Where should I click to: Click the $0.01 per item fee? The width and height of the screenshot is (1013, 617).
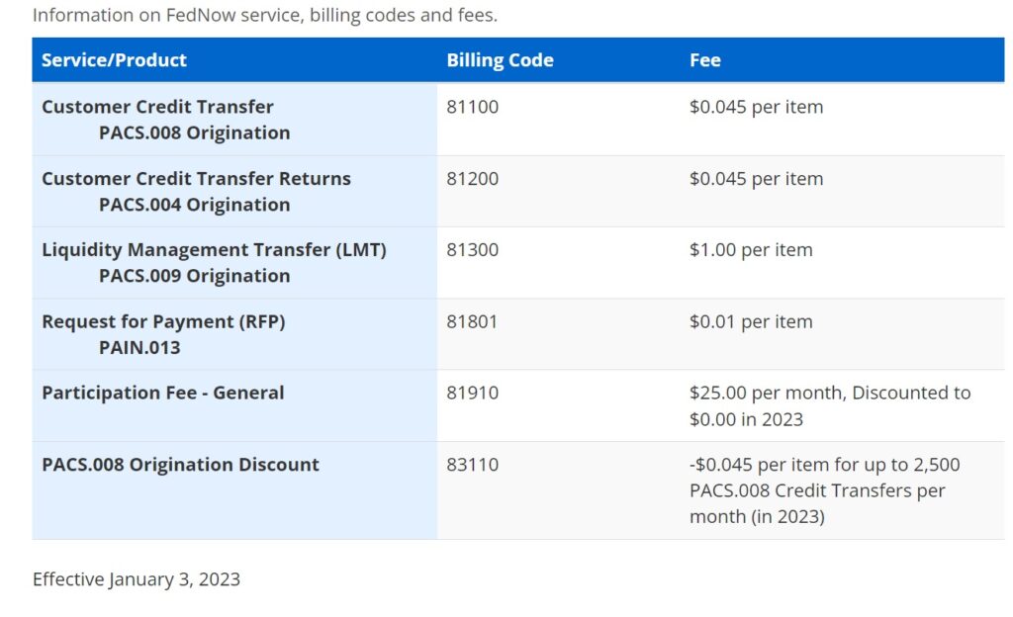[751, 321]
